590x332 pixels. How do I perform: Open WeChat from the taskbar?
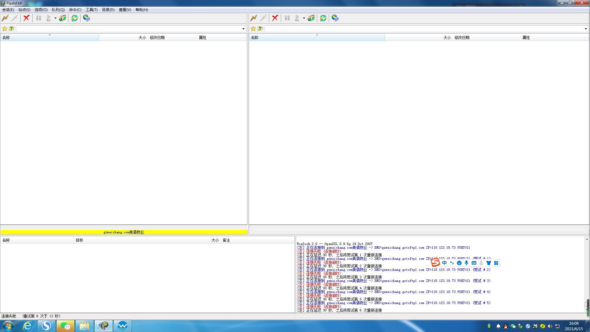(x=65, y=326)
